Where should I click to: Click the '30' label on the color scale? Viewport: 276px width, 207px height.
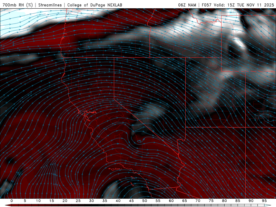click(x=91, y=201)
